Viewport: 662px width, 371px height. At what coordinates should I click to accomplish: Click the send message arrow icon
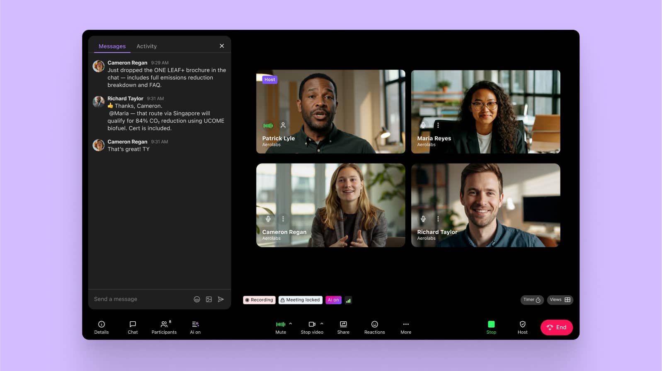coord(221,299)
